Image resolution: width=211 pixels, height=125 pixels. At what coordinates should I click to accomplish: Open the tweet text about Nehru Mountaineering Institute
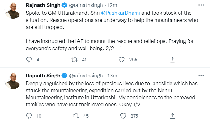pyautogui.click(x=111, y=94)
